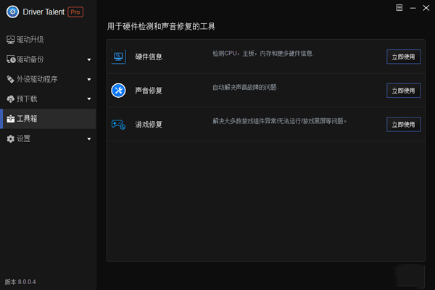Screen dimensions: 435x290
Task: Click the version label 版本 8.0.0.4
Action: [x=20, y=282]
